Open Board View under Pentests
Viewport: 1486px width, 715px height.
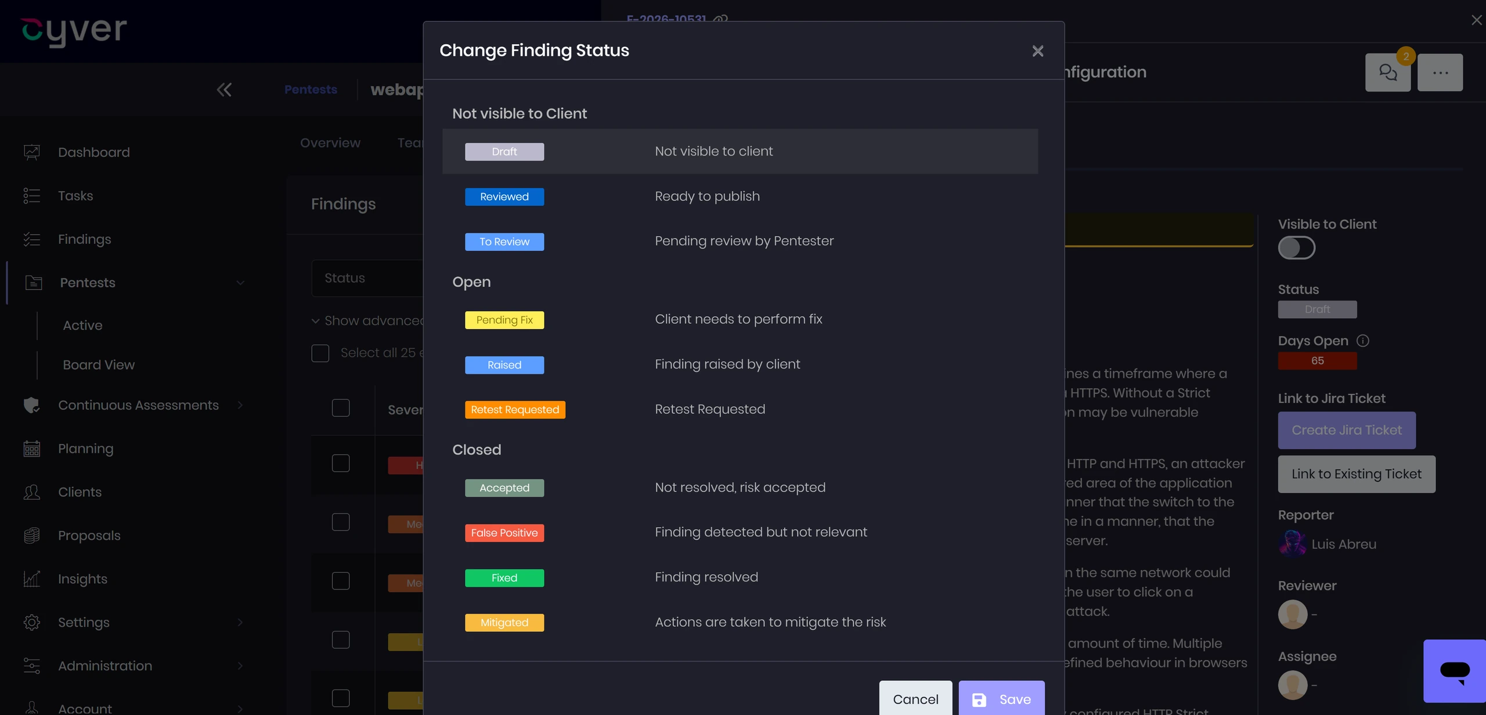(x=99, y=365)
